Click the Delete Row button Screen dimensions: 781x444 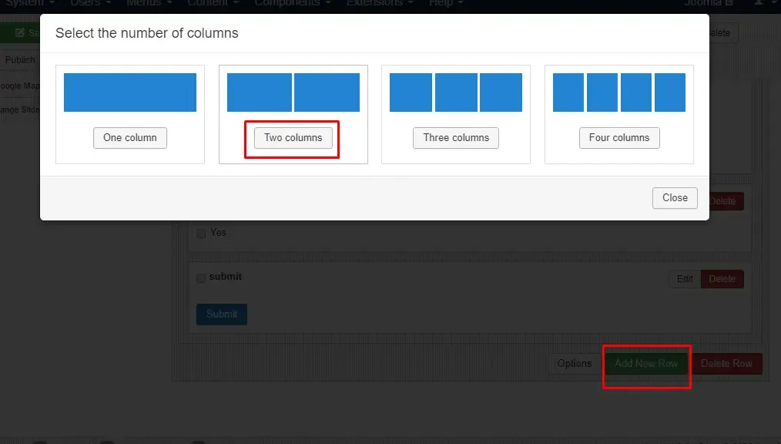pyautogui.click(x=726, y=363)
